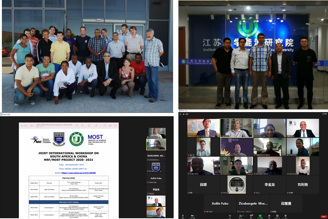The image size is (328, 219).
Task: Select the "Xolile Fuku" tile in gallery view
Action: pyautogui.click(x=220, y=204)
